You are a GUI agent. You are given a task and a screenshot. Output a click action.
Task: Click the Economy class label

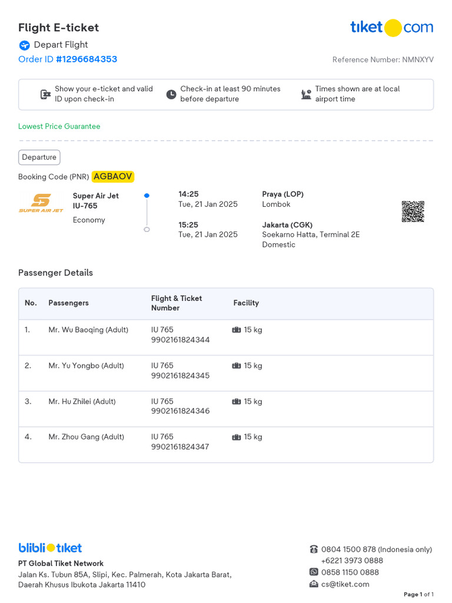[89, 220]
